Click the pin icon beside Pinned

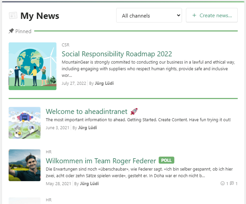pyautogui.click(x=11, y=31)
